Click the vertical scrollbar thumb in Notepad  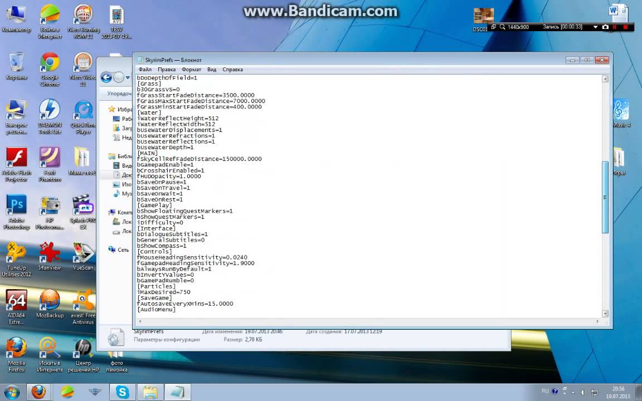coord(605,197)
